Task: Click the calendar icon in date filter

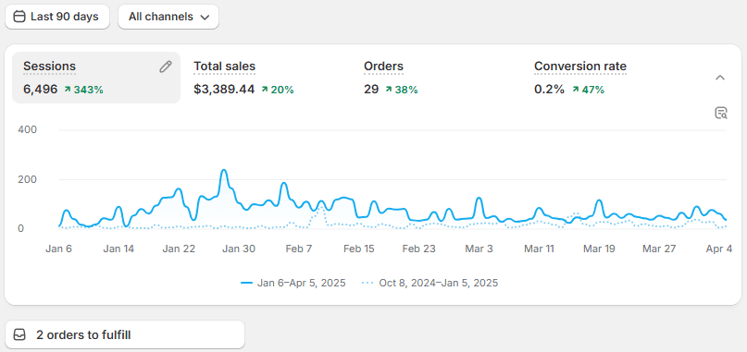Action: (19, 17)
